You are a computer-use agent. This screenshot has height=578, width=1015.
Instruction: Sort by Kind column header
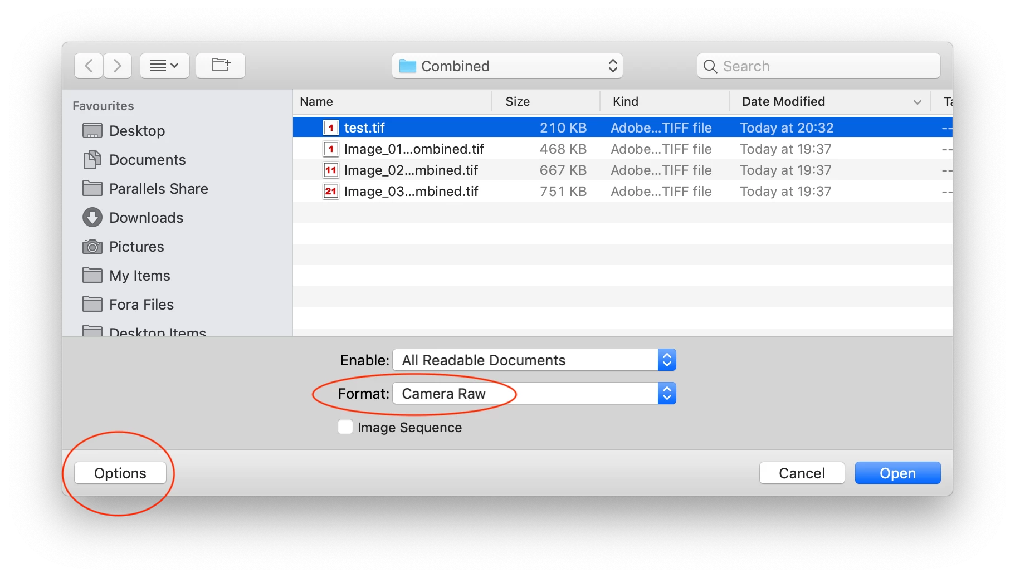665,102
